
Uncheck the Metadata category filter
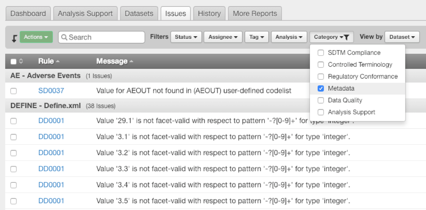coord(321,88)
